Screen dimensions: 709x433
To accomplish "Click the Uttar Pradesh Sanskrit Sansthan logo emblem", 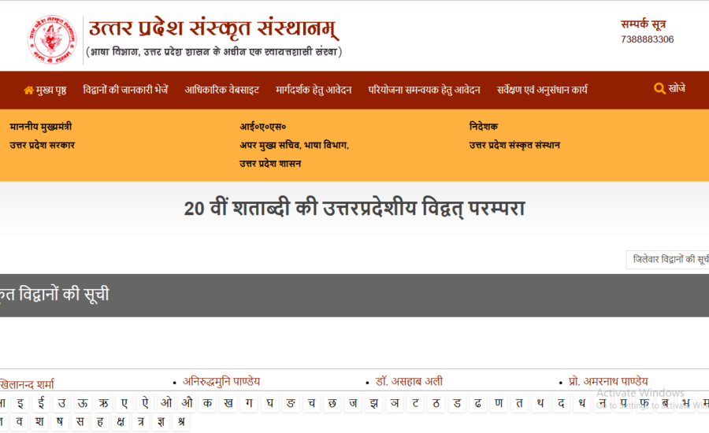I will pyautogui.click(x=51, y=39).
